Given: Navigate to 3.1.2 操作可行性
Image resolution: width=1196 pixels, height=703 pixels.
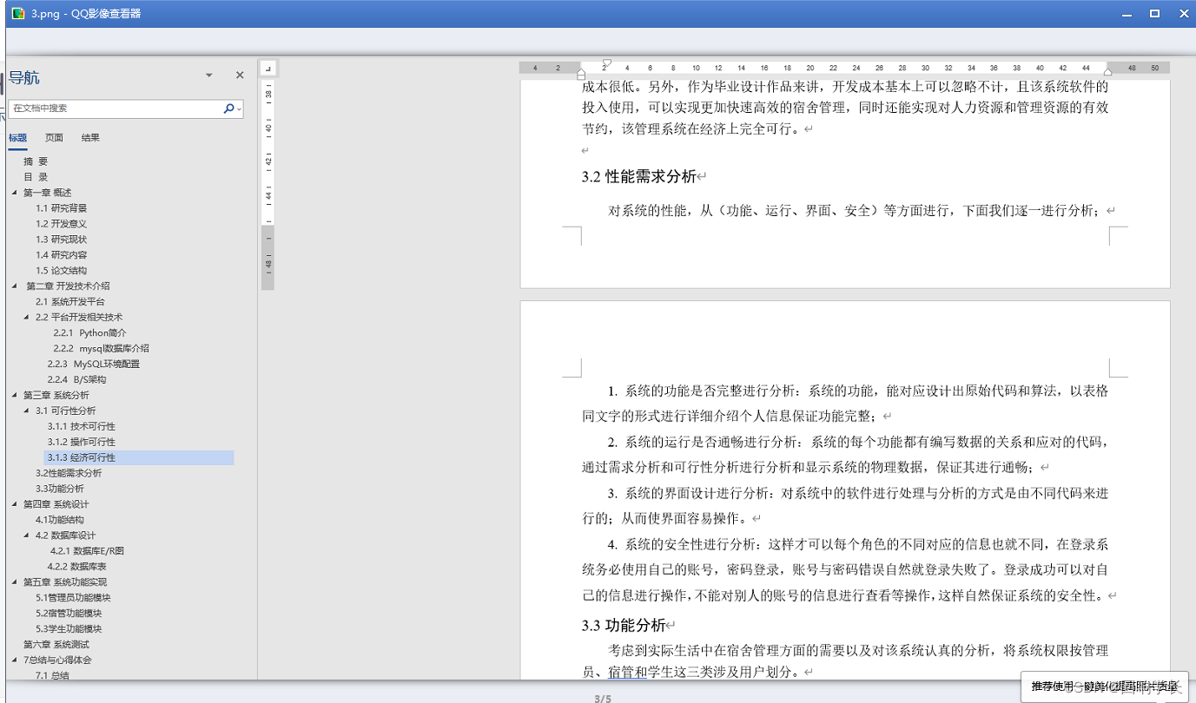Looking at the screenshot, I should pyautogui.click(x=81, y=443).
